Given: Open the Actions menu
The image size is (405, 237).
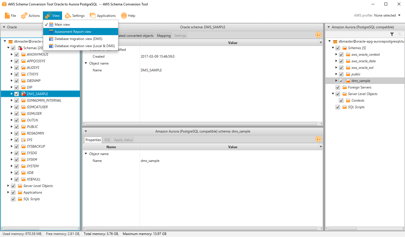Looking at the screenshot, I should [31, 16].
